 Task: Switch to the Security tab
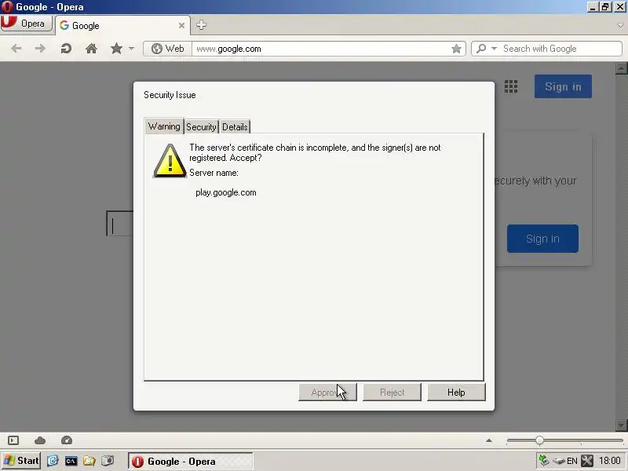coord(201,127)
